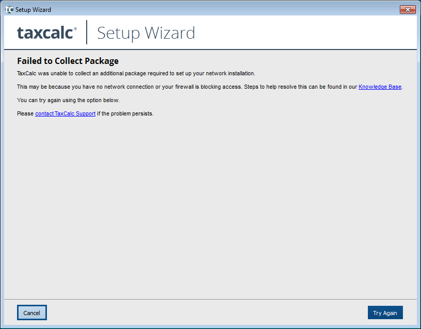The height and width of the screenshot is (329, 421).
Task: Select the Failed to Collect Package heading
Action: coord(68,61)
